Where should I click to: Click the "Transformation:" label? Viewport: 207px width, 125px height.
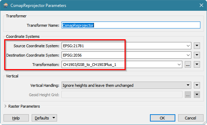46,65
